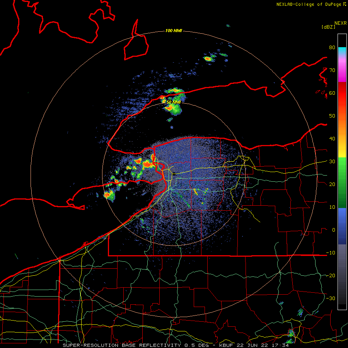This screenshot has width=348, height=348.
Task: Click the isolated storm cell near the 100 NMI ring
Action: pyautogui.click(x=208, y=59)
